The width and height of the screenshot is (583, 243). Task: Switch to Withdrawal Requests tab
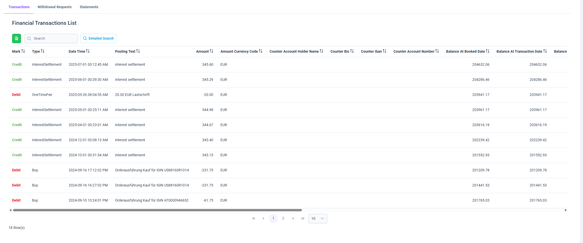[x=54, y=7]
